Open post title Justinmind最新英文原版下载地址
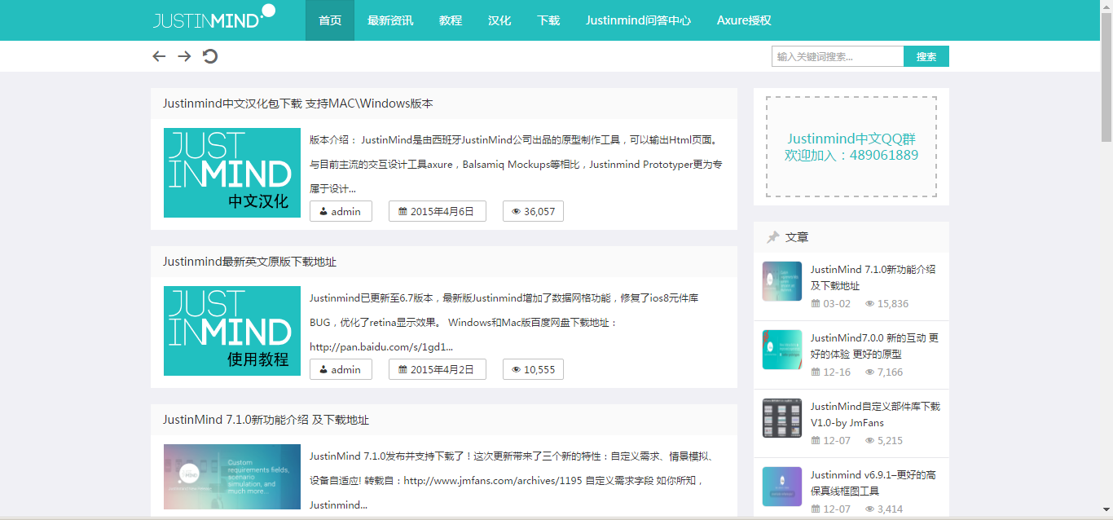This screenshot has height=520, width=1113. click(249, 262)
